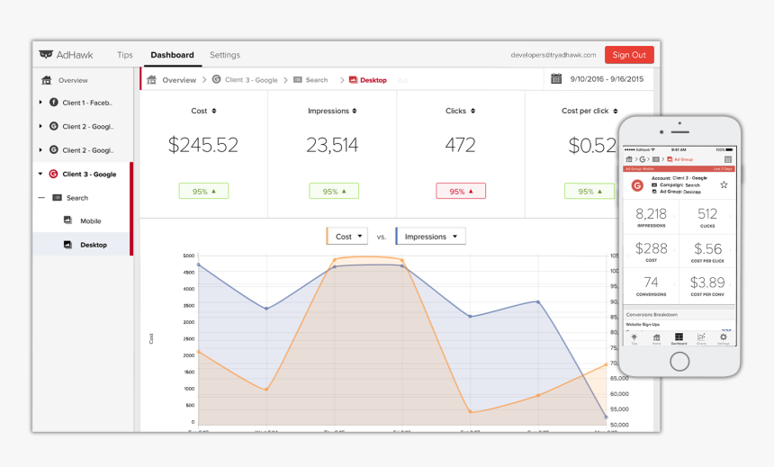Click the house icon beside sidebar Overview

coord(47,80)
